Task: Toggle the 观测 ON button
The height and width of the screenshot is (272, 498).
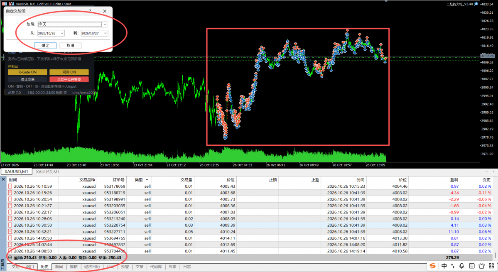Action: click(69, 72)
